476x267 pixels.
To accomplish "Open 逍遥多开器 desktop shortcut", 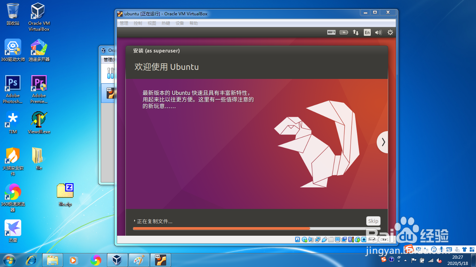I will point(39,50).
